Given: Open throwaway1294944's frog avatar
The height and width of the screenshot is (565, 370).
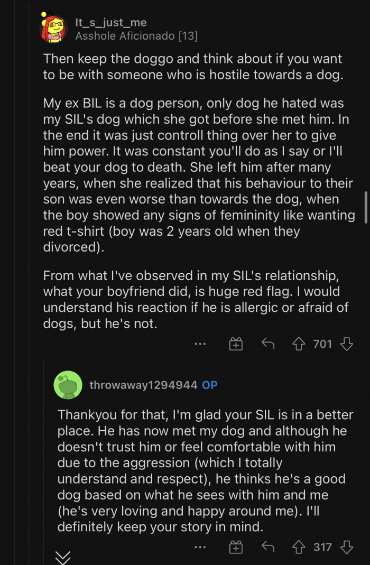Looking at the screenshot, I should [x=68, y=385].
